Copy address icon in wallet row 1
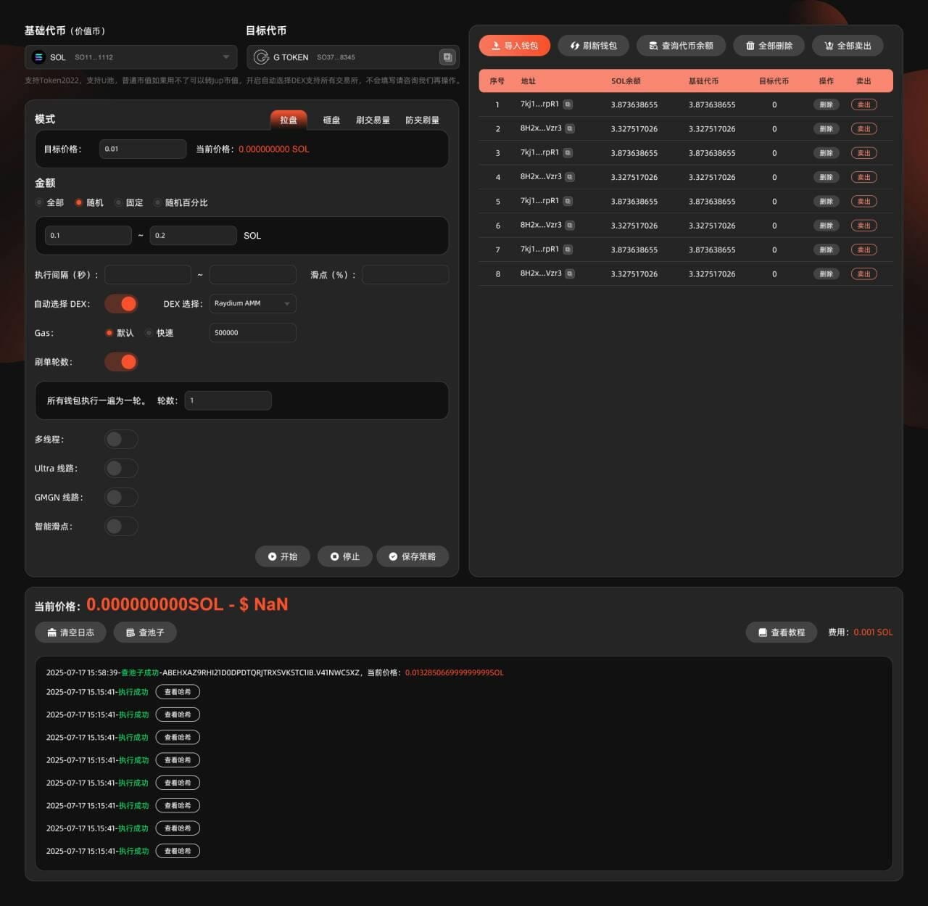The width and height of the screenshot is (928, 906). (568, 104)
